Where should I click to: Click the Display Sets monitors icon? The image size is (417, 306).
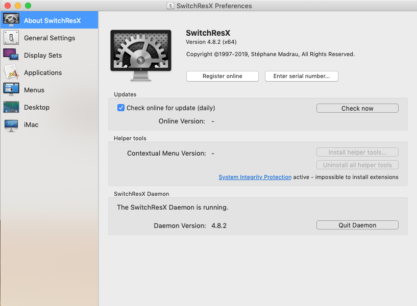11,55
